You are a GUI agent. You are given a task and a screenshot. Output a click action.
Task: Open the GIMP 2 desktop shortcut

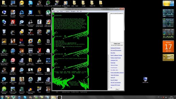[x=13, y=32]
